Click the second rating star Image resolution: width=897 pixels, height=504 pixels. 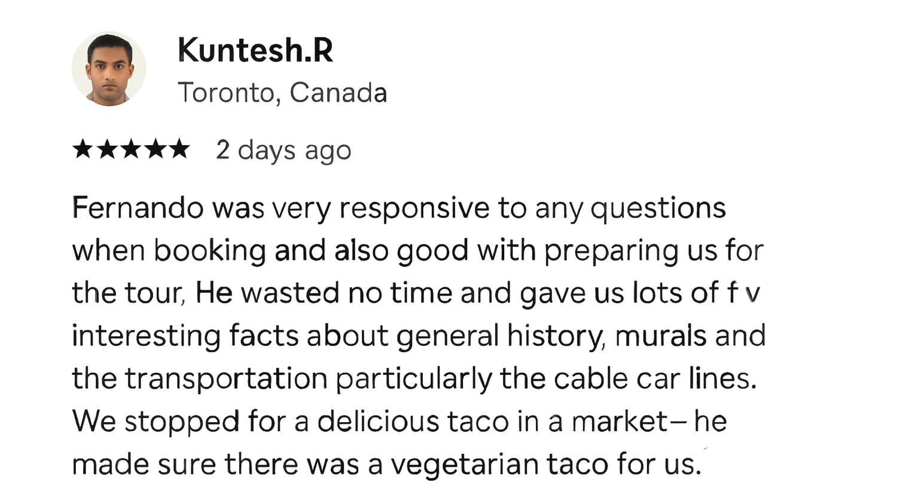(107, 149)
